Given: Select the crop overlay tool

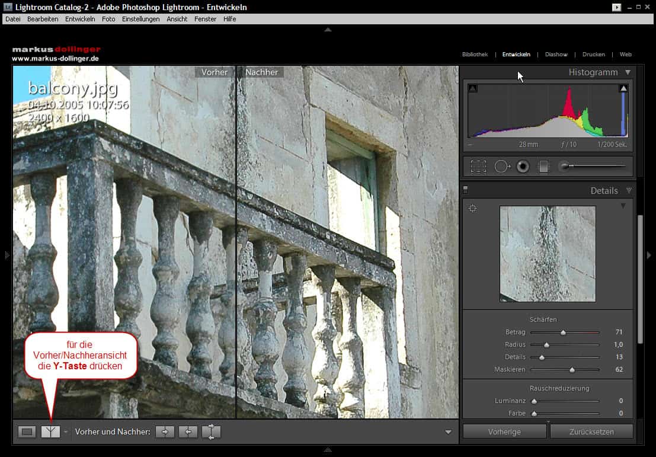Looking at the screenshot, I should pyautogui.click(x=478, y=167).
